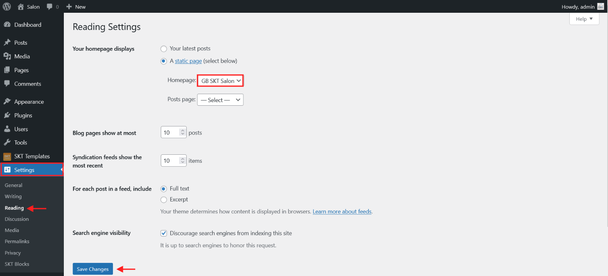Open SKT Templates menu item
The height and width of the screenshot is (276, 608).
tap(32, 156)
